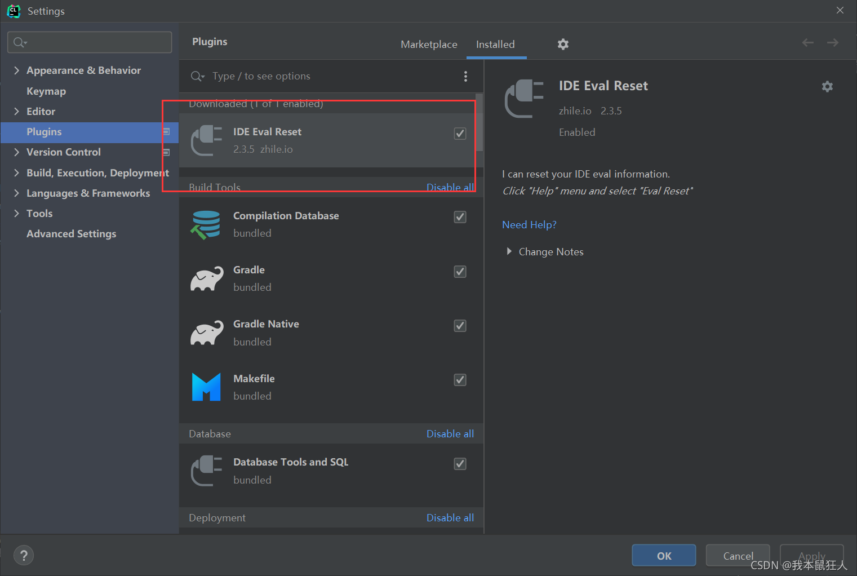
Task: Click the CLion logo icon in title bar
Action: tap(14, 11)
